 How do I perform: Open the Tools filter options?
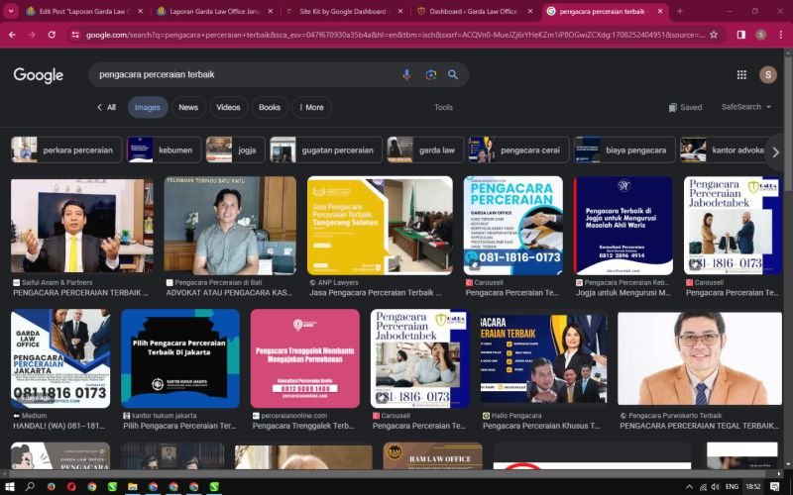point(443,107)
